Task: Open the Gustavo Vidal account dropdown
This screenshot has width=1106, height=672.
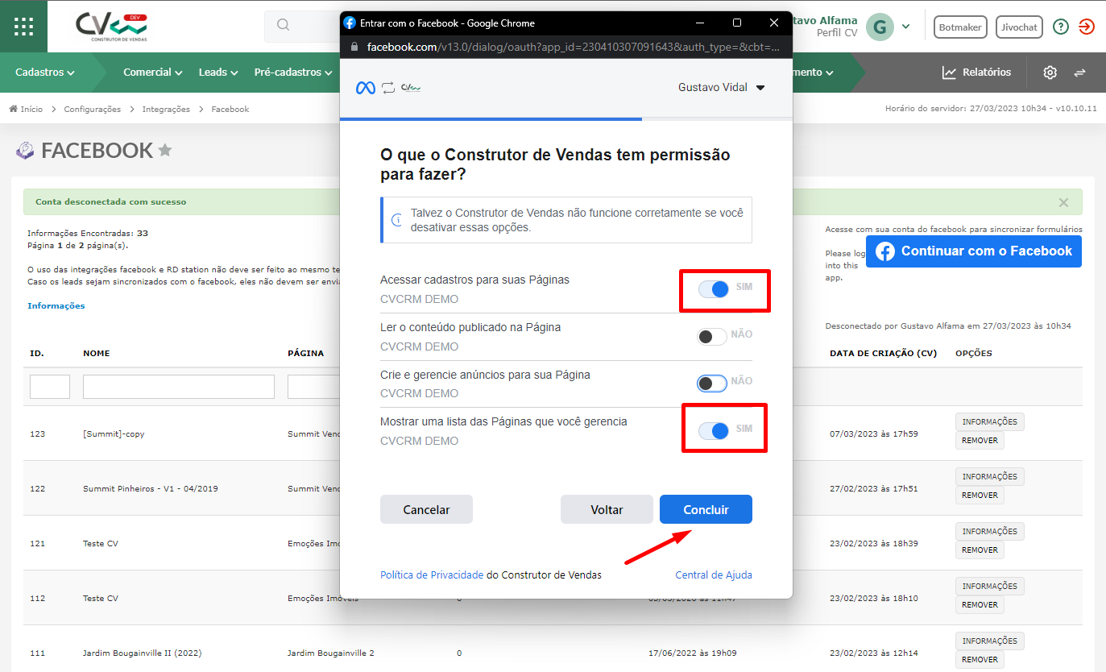Action: pyautogui.click(x=721, y=88)
